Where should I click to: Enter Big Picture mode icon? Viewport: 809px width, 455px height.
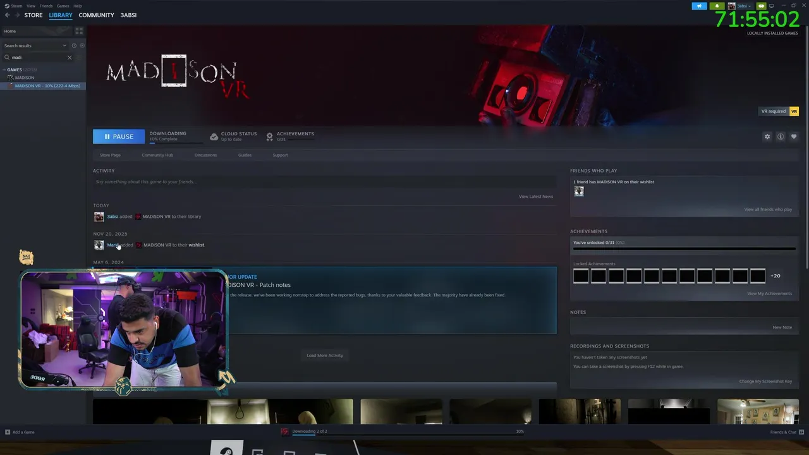(771, 6)
